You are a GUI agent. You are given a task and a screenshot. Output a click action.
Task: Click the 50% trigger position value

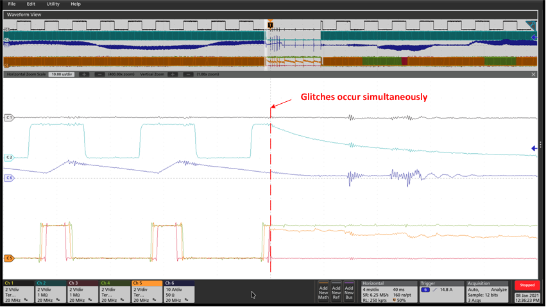pos(401,300)
